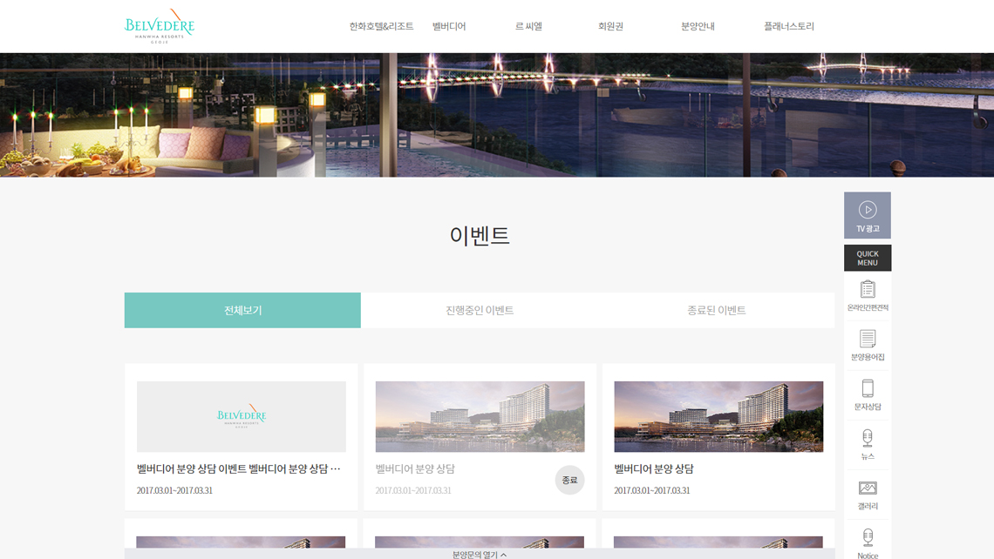Click the Belvedere logo in the header
The height and width of the screenshot is (559, 994).
tap(160, 25)
